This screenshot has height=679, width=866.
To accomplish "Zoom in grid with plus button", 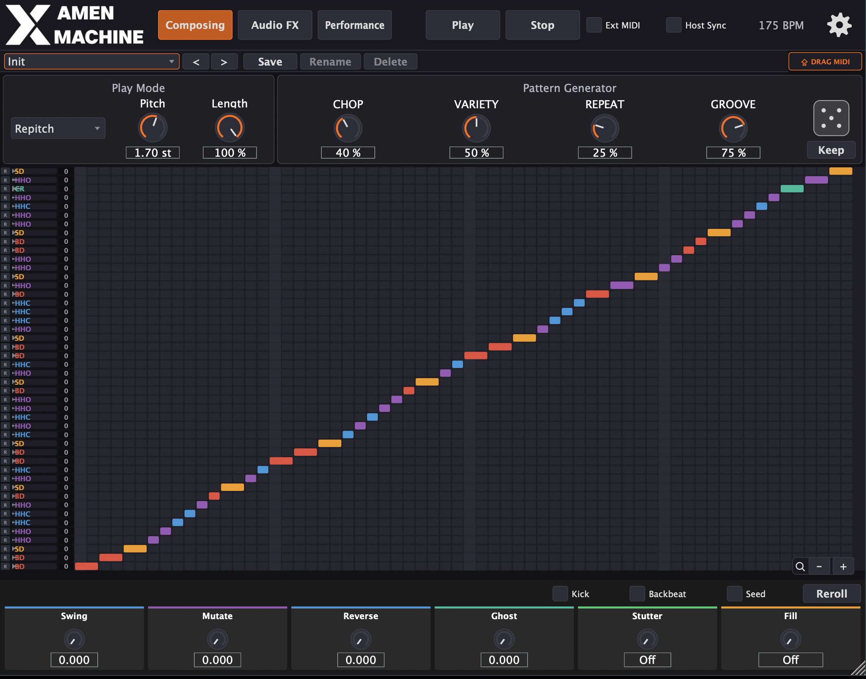I will tap(843, 567).
